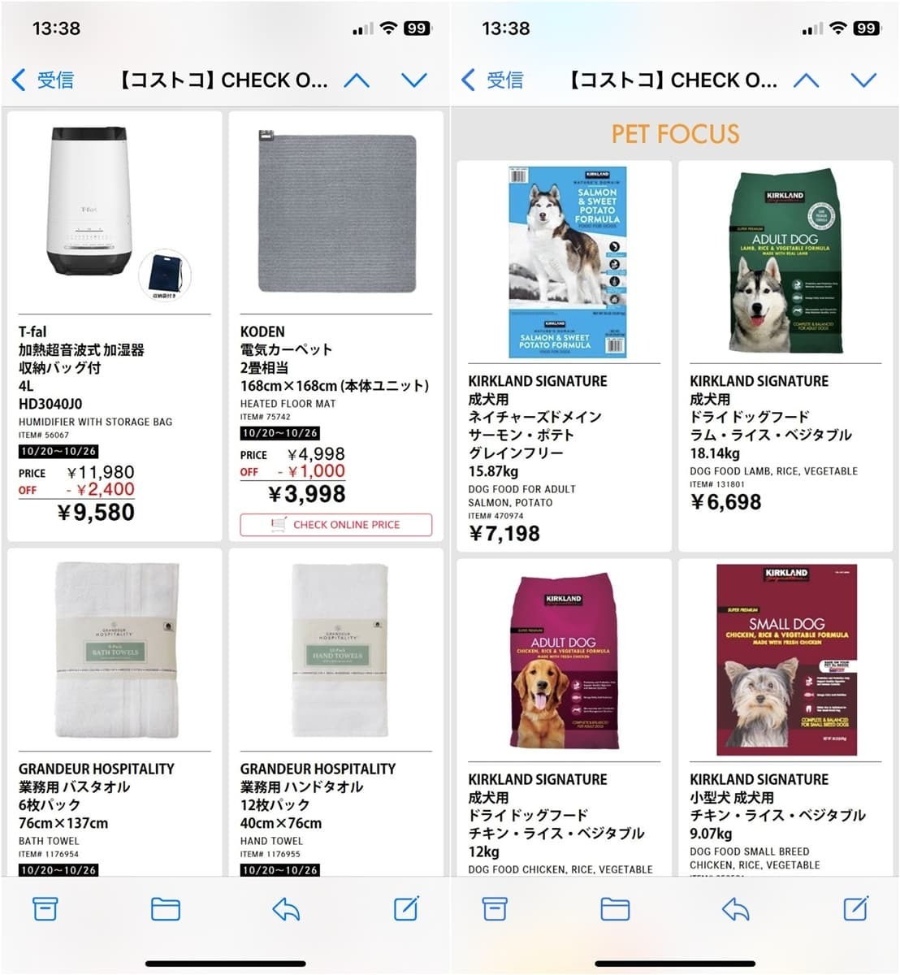Tap the compose icon in right mail toolbar
The height and width of the screenshot is (975, 900).
pyautogui.click(x=855, y=908)
